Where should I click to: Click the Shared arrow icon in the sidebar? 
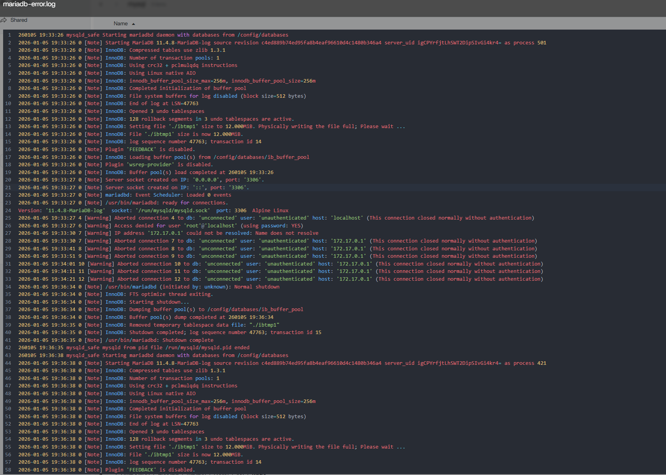4,20
